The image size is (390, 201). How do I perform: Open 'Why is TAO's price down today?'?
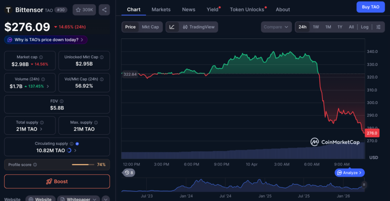point(46,40)
